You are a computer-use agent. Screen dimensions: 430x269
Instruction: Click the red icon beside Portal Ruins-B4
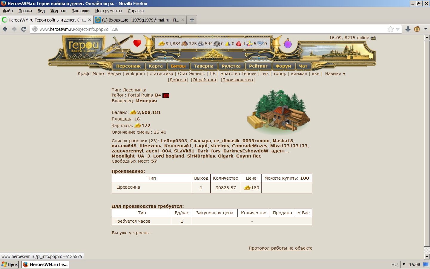166,95
